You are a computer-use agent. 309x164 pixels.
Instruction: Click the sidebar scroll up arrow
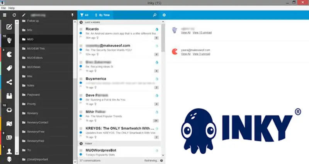tap(17, 22)
